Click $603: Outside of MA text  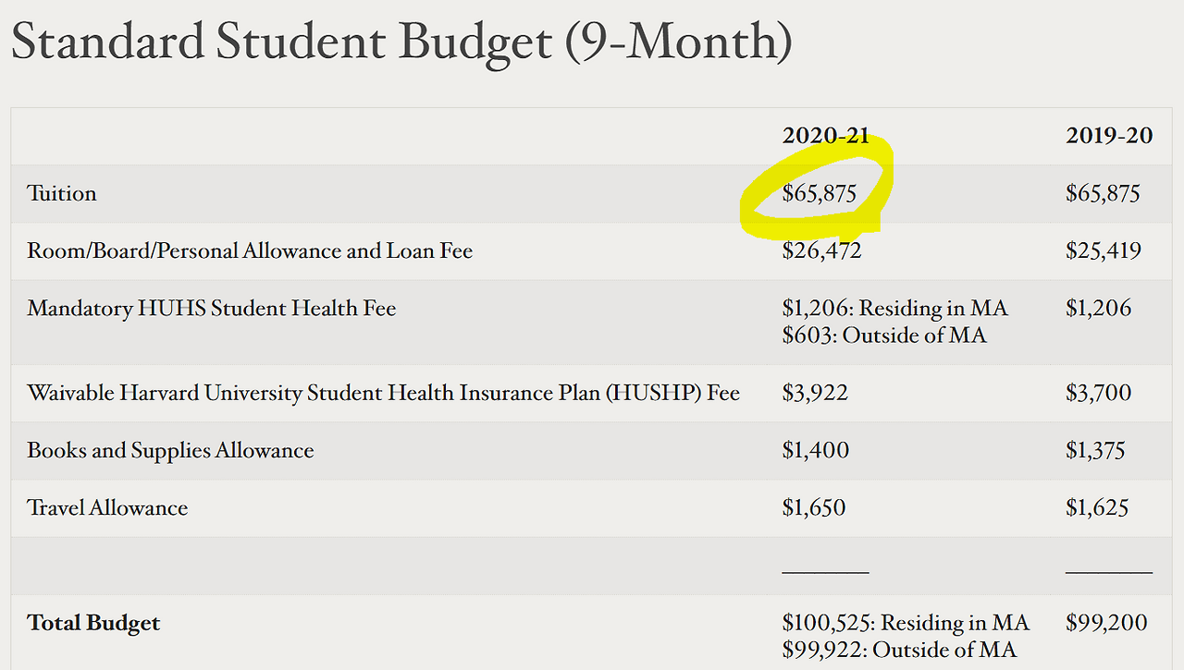[883, 335]
